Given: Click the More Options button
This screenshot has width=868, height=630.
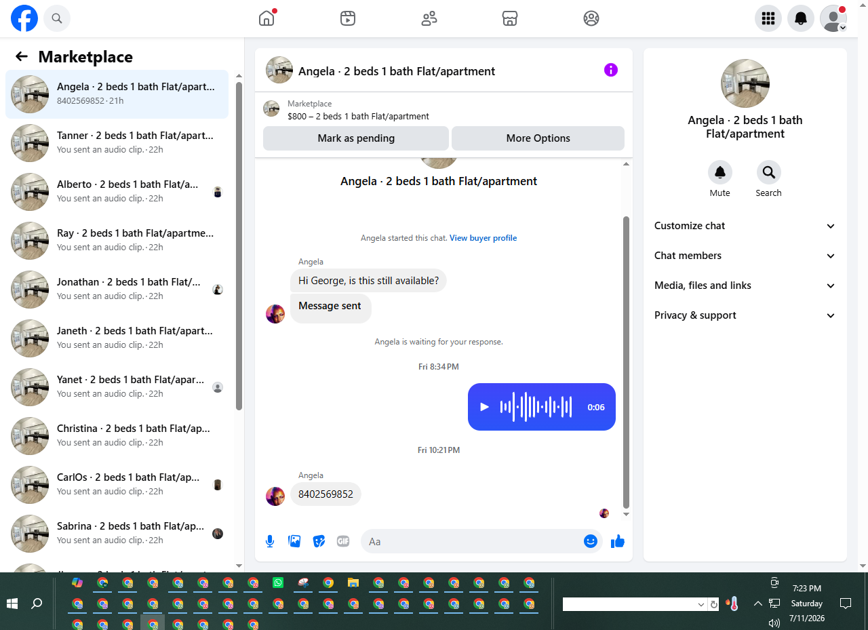Looking at the screenshot, I should tap(538, 138).
